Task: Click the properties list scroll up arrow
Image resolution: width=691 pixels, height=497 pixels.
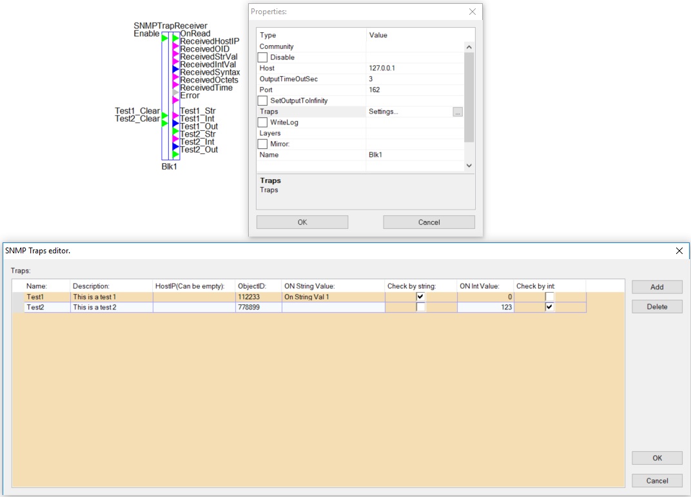Action: [469, 46]
